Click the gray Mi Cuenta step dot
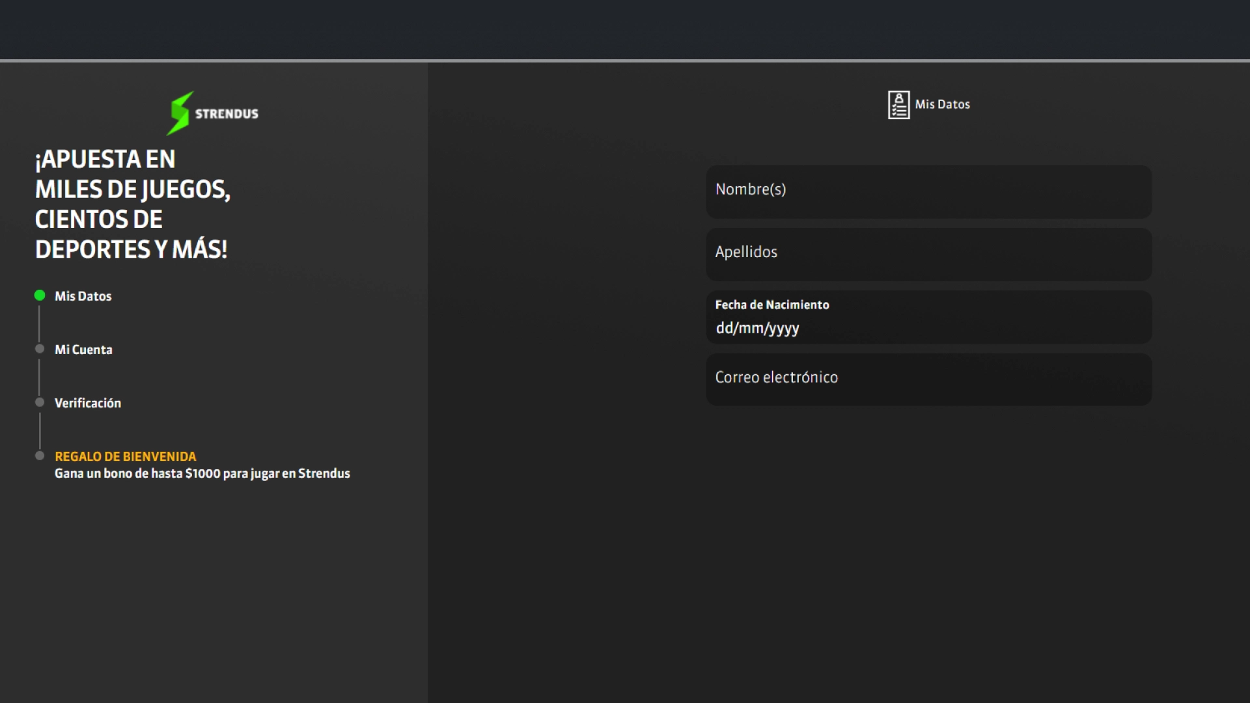The height and width of the screenshot is (703, 1250). pos(40,349)
